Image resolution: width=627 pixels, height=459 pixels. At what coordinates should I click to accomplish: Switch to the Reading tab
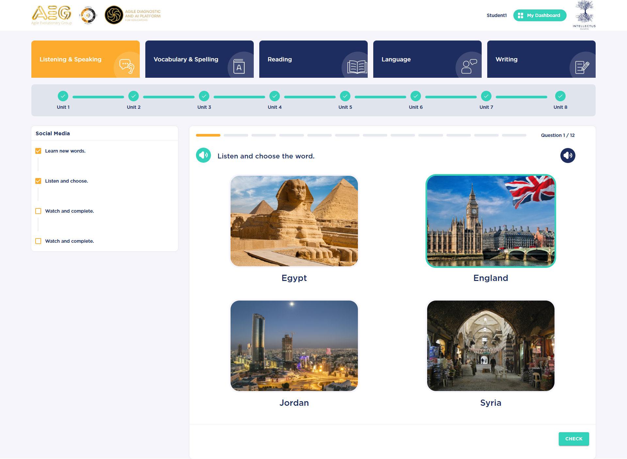(313, 59)
